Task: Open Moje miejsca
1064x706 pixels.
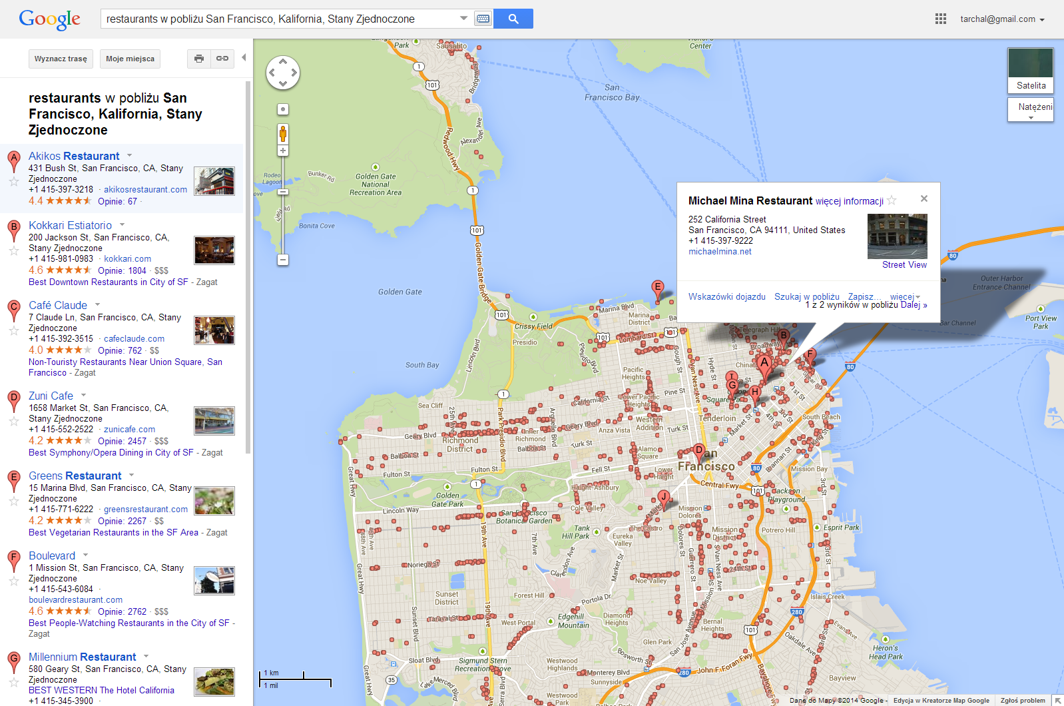Action: coord(130,59)
